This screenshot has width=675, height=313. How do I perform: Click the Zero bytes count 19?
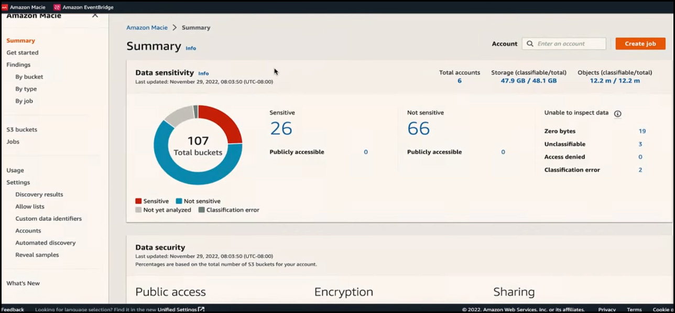pyautogui.click(x=642, y=131)
